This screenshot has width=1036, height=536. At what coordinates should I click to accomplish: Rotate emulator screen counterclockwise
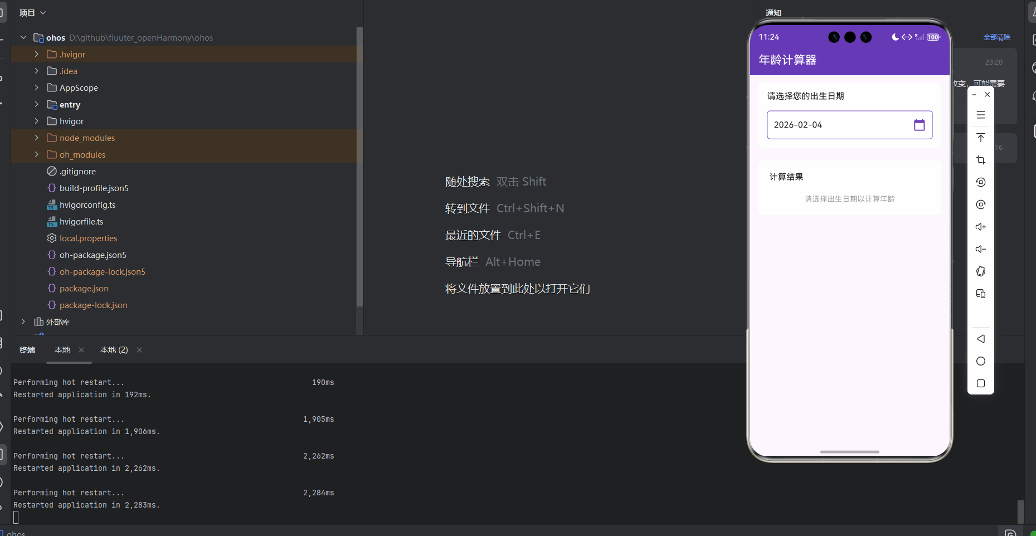pyautogui.click(x=981, y=182)
